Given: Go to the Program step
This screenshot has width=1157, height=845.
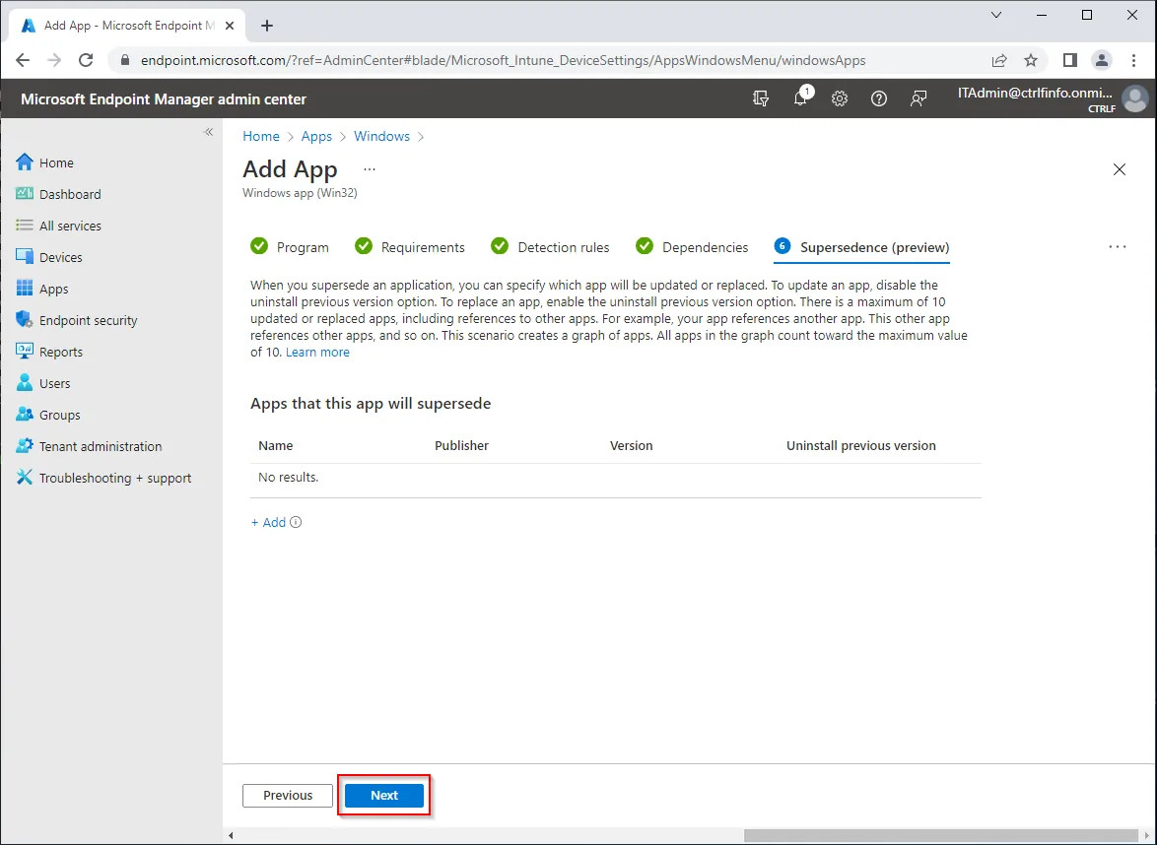Looking at the screenshot, I should 290,247.
